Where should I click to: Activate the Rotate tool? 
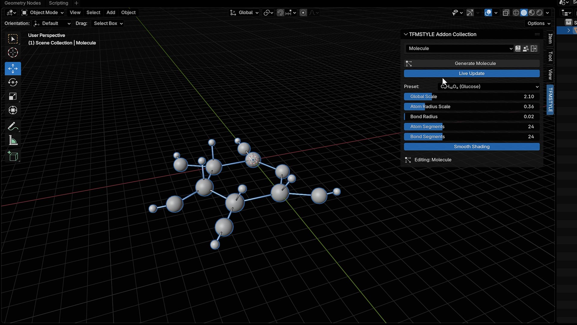pyautogui.click(x=13, y=82)
